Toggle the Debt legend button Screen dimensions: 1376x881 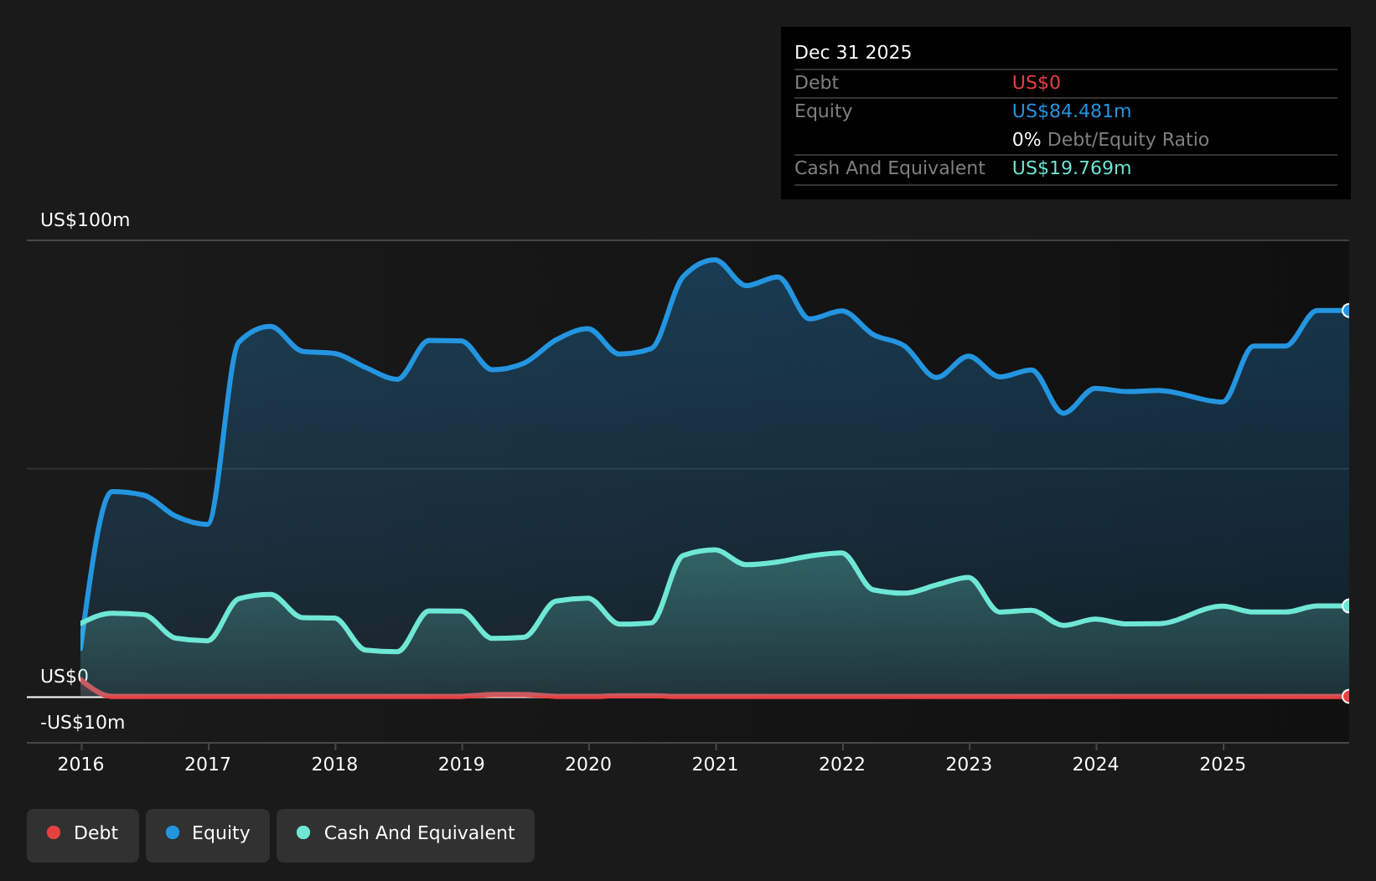pos(83,835)
